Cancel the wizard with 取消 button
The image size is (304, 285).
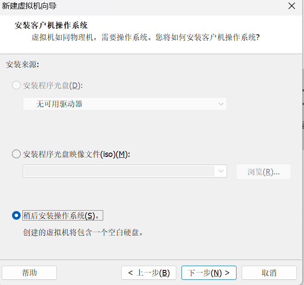pos(269,273)
